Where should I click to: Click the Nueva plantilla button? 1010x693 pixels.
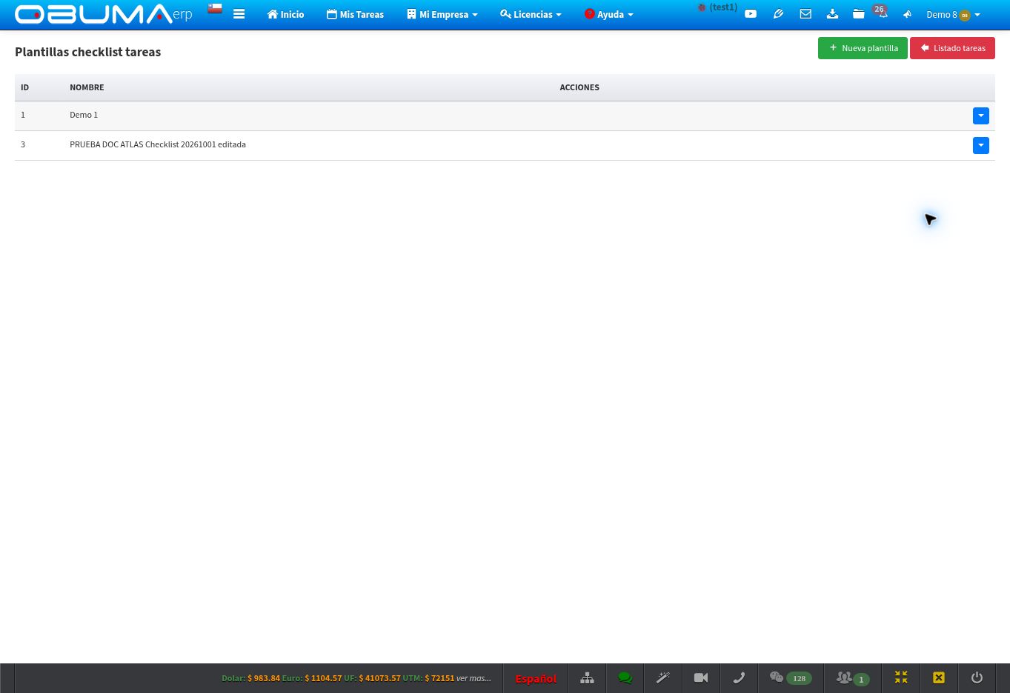pos(863,48)
